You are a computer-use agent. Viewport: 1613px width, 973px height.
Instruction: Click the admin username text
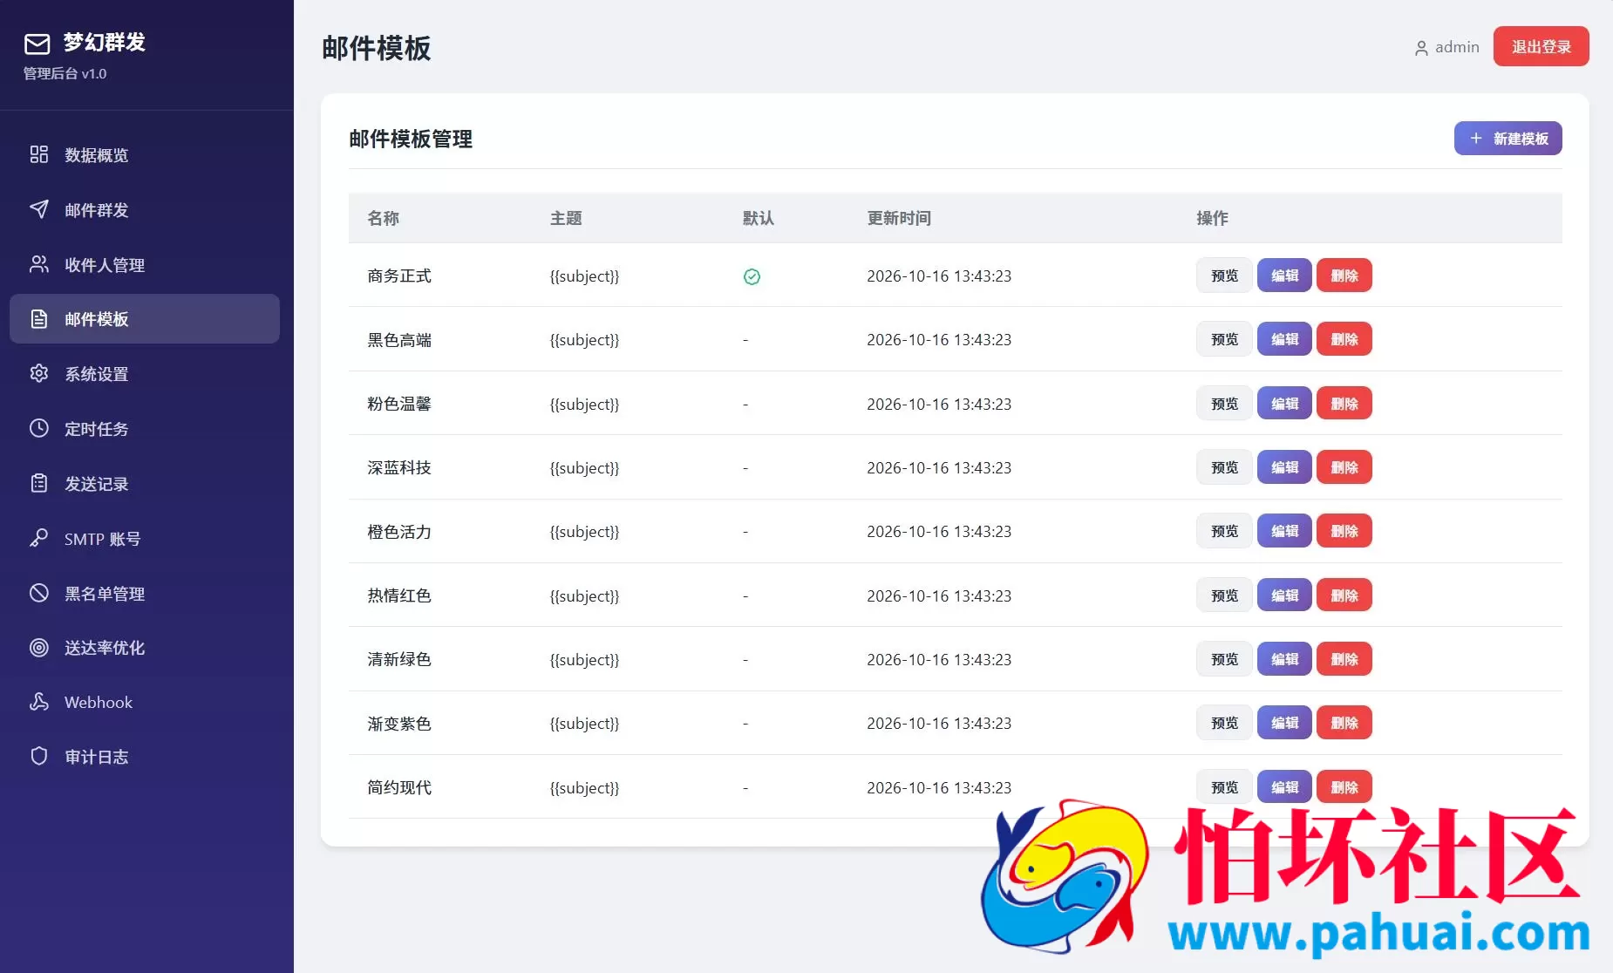click(x=1457, y=47)
